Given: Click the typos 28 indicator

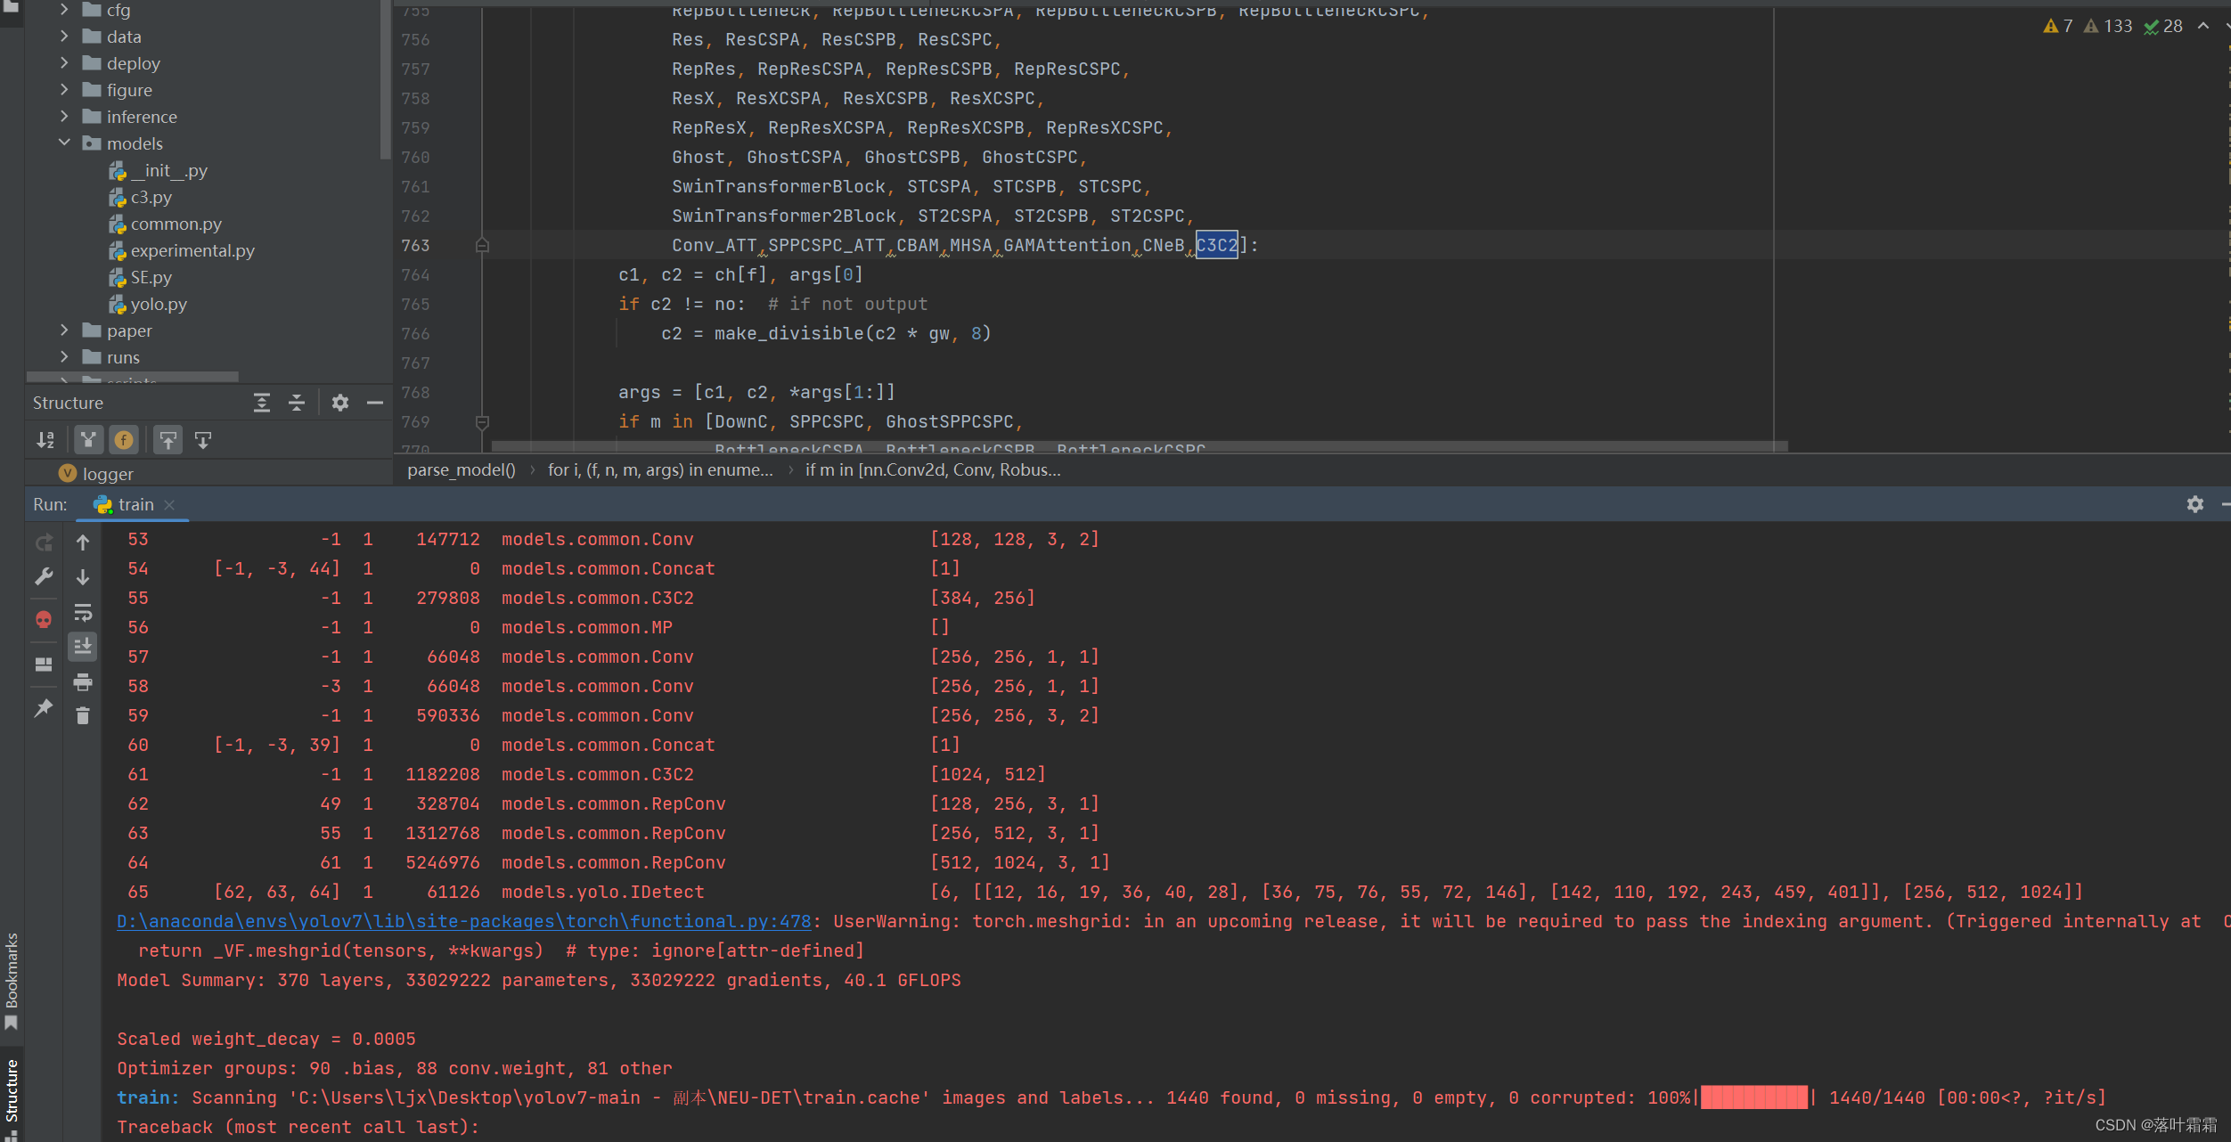Looking at the screenshot, I should pyautogui.click(x=2163, y=26).
